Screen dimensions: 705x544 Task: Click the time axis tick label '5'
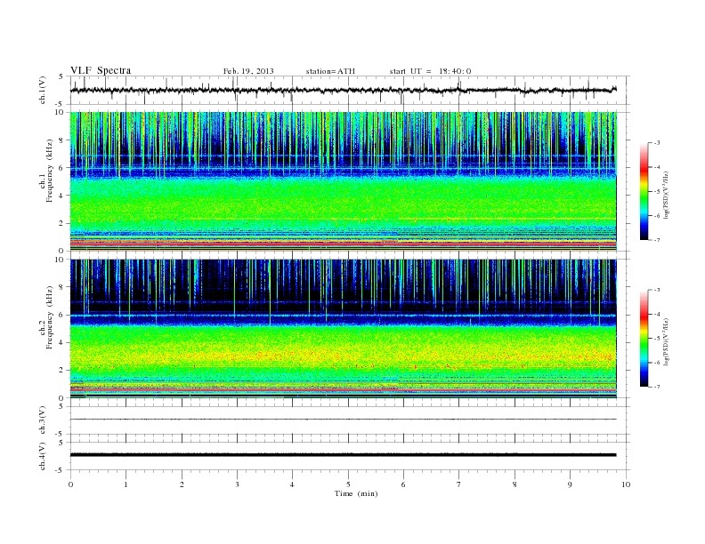click(348, 484)
